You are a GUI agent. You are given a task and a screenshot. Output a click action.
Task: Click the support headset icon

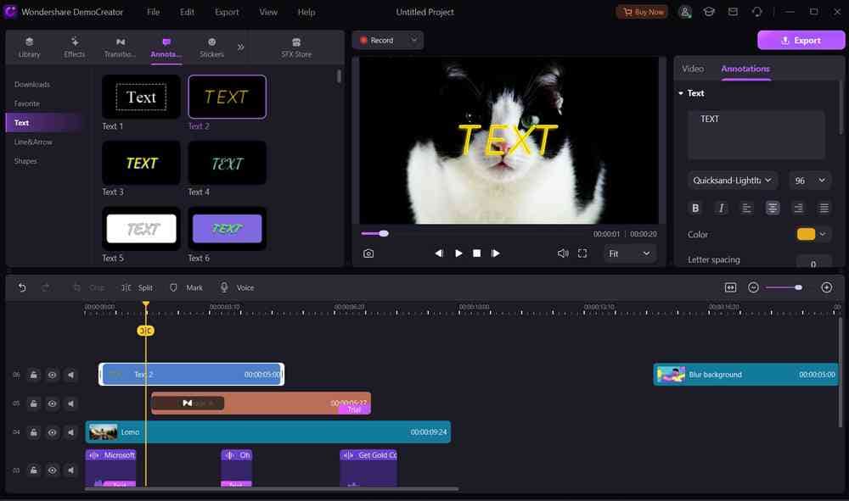click(x=757, y=12)
